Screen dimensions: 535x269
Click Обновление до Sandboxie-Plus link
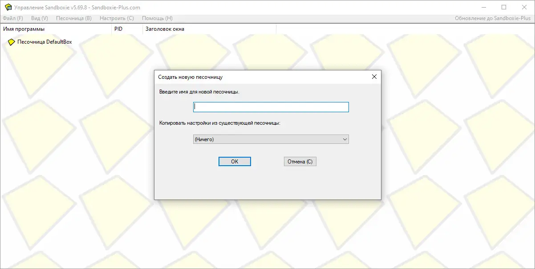click(x=493, y=18)
